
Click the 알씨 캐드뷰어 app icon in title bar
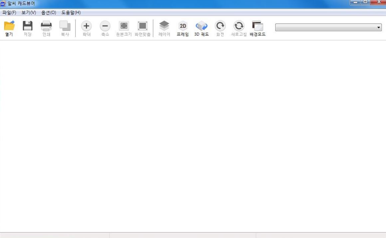tap(3, 3)
